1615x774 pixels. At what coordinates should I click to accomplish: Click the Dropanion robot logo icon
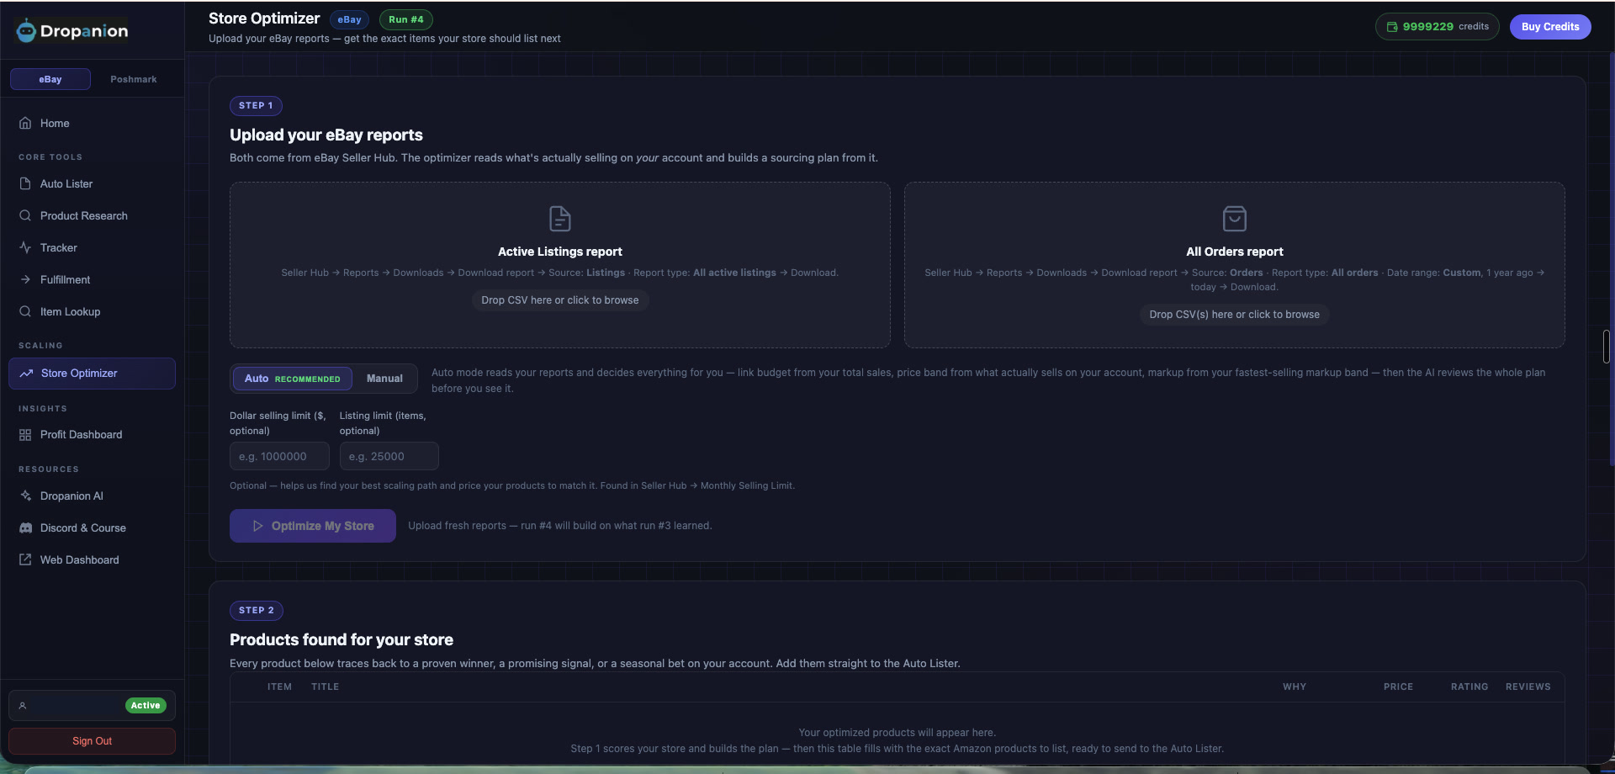[x=26, y=30]
